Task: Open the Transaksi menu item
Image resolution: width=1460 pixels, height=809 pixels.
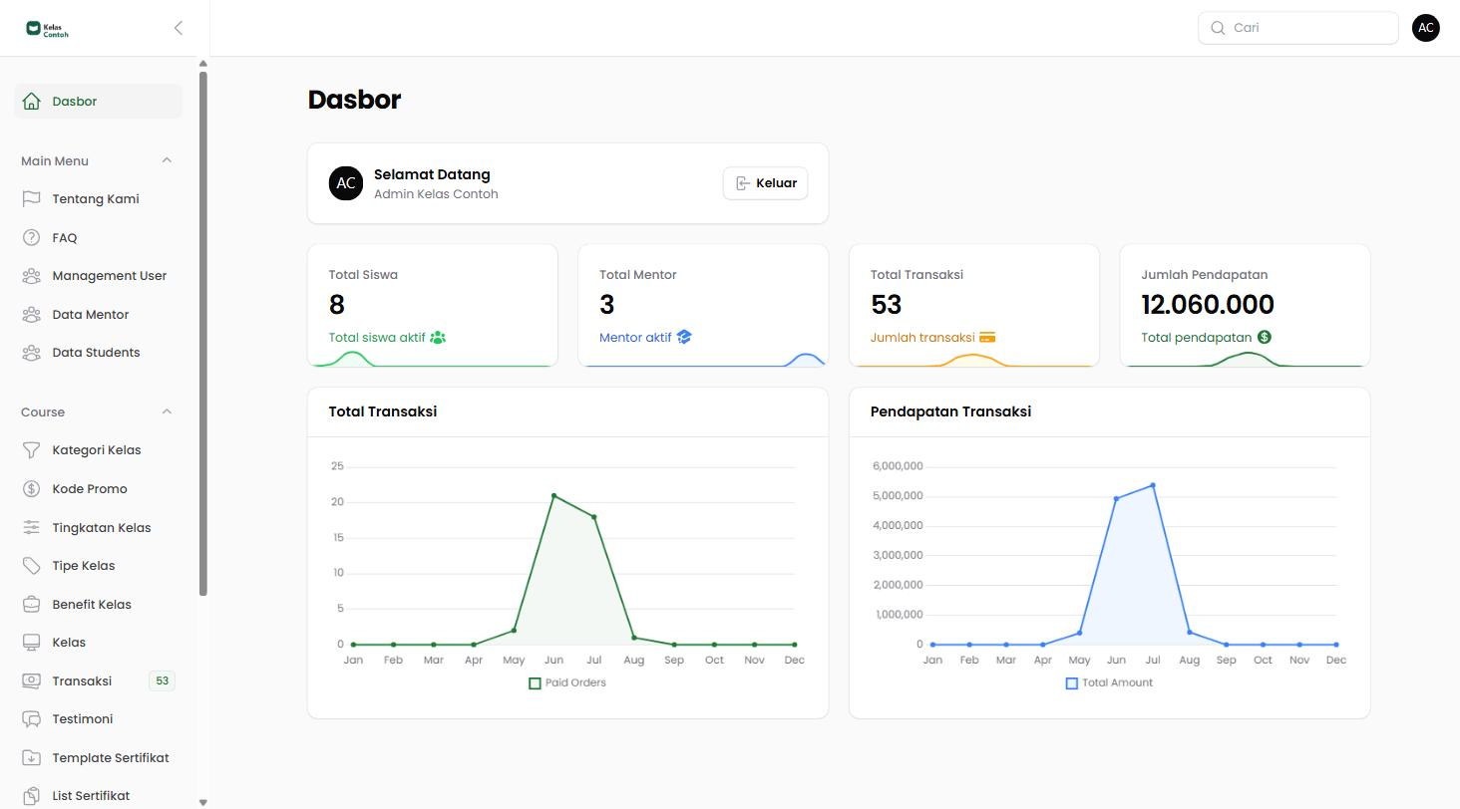Action: point(98,681)
